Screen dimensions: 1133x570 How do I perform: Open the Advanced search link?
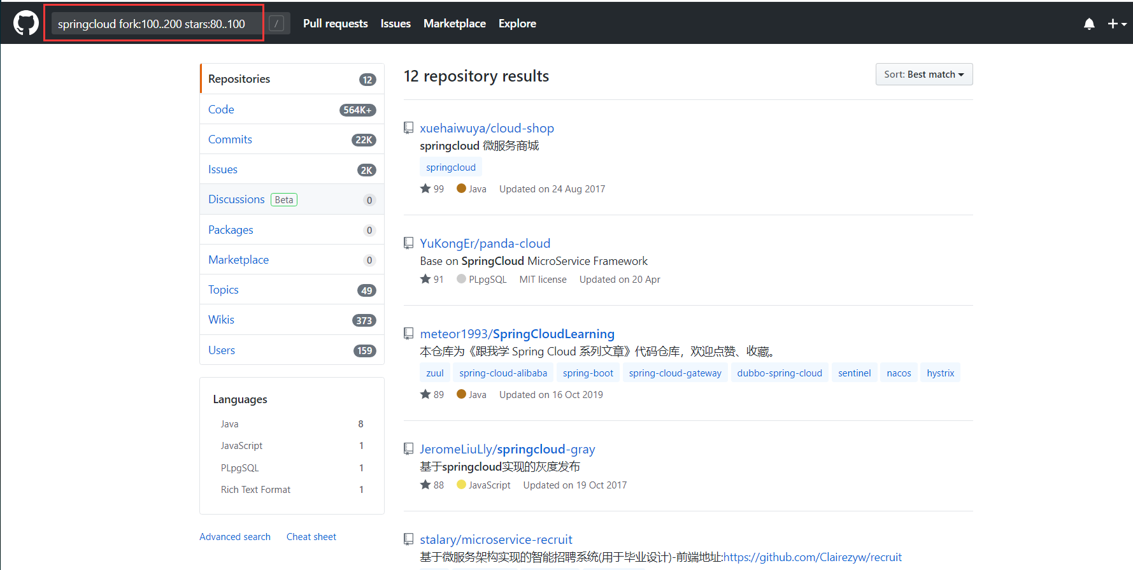click(234, 537)
